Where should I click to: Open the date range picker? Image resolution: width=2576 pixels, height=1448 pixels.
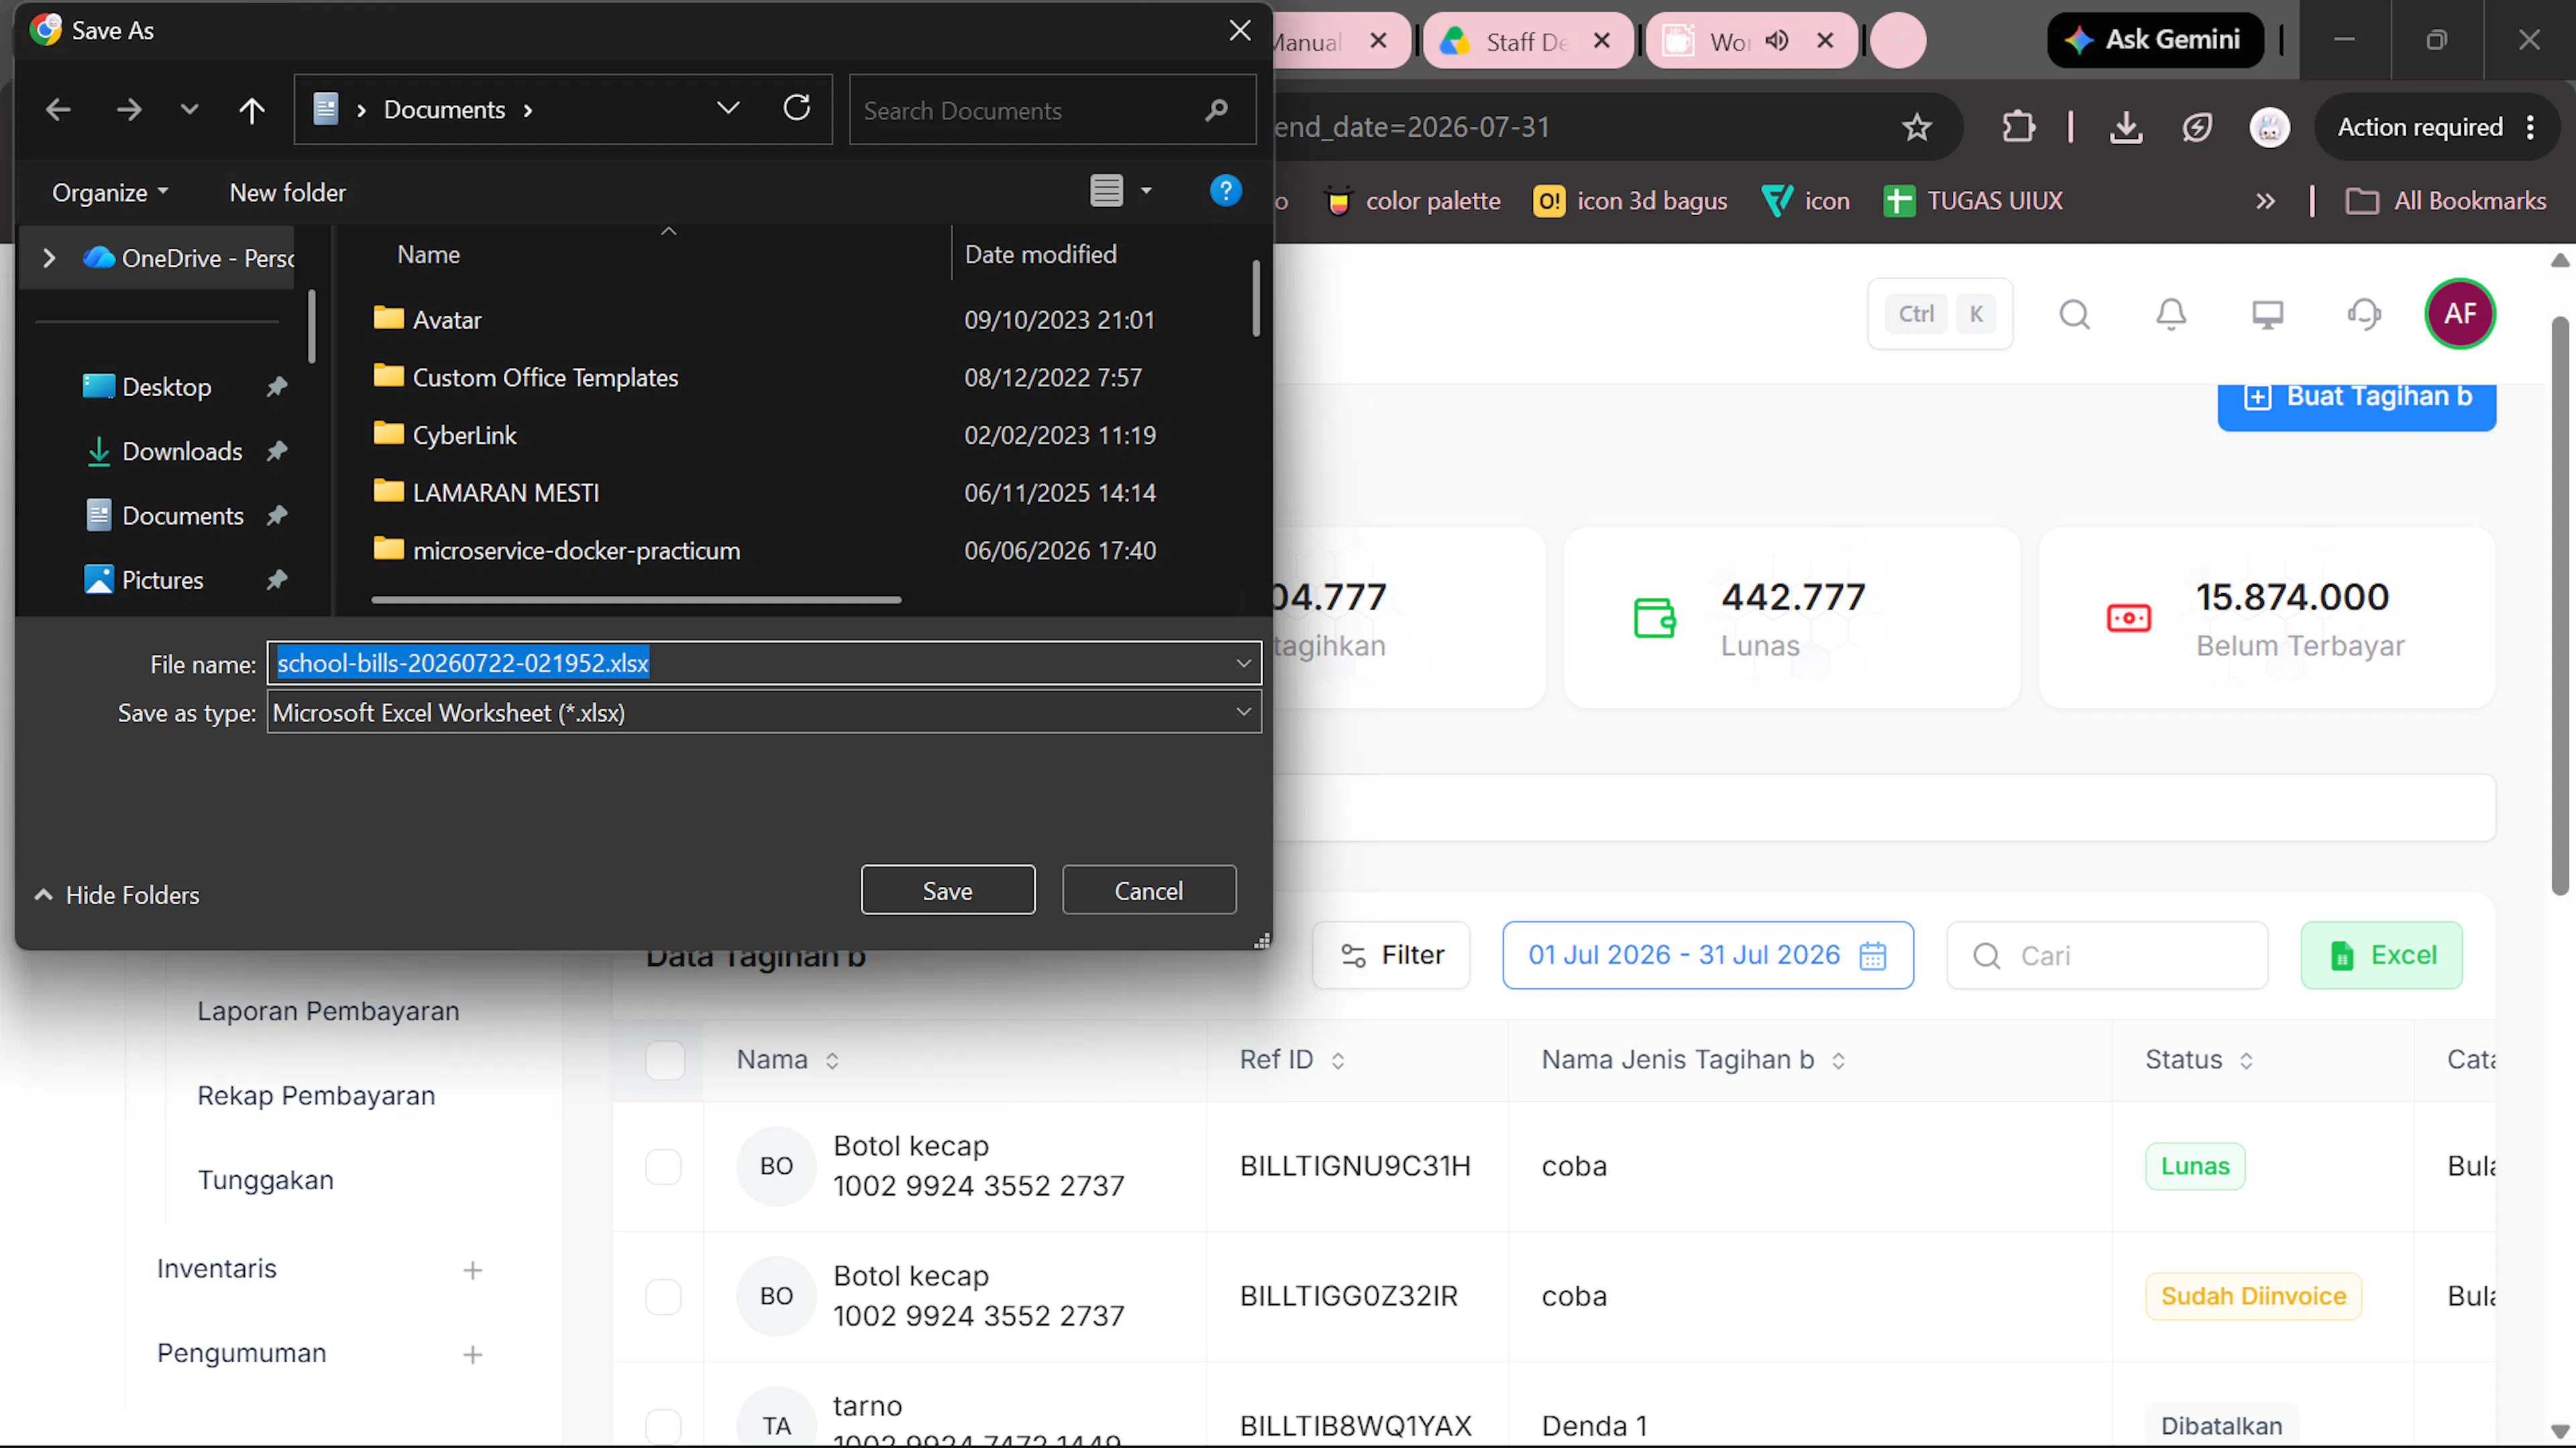pyautogui.click(x=1708, y=955)
